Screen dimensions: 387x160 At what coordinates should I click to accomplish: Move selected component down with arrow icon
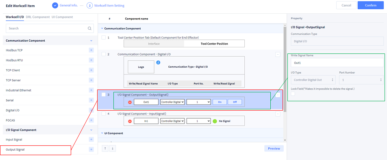pos(112,148)
